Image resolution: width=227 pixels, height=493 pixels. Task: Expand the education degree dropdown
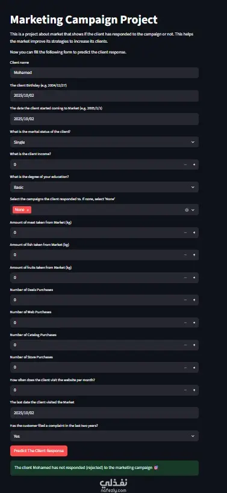[104, 187]
